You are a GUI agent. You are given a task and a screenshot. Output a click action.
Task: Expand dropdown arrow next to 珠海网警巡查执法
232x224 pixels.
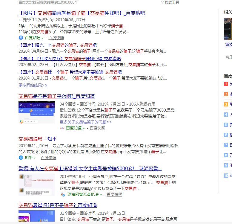pyautogui.click(x=101, y=195)
